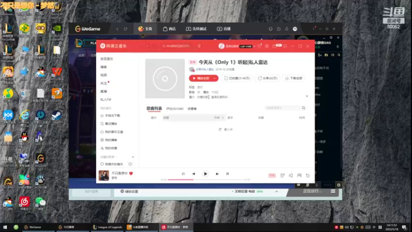This screenshot has height=232, width=412.
Task: Switch to the 收藏者 tab
Action: [x=192, y=109]
